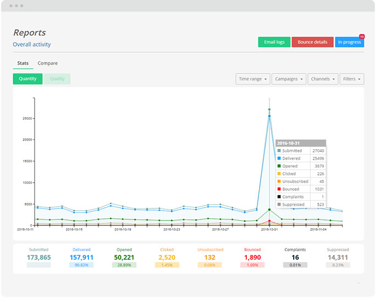The height and width of the screenshot is (300, 376).
Task: Expand the Filters dropdown
Action: point(352,79)
